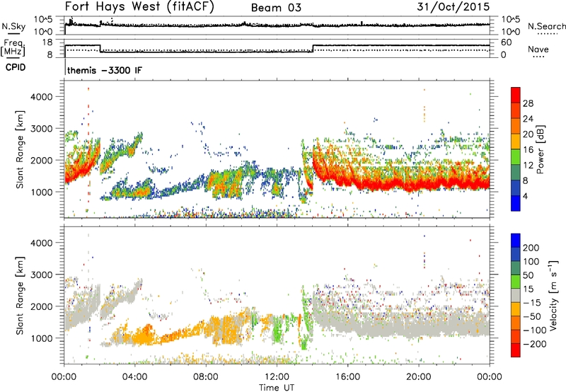Screen dimensions: 566x392
Task: Click the 'Time UT' axis label
Action: [x=277, y=387]
